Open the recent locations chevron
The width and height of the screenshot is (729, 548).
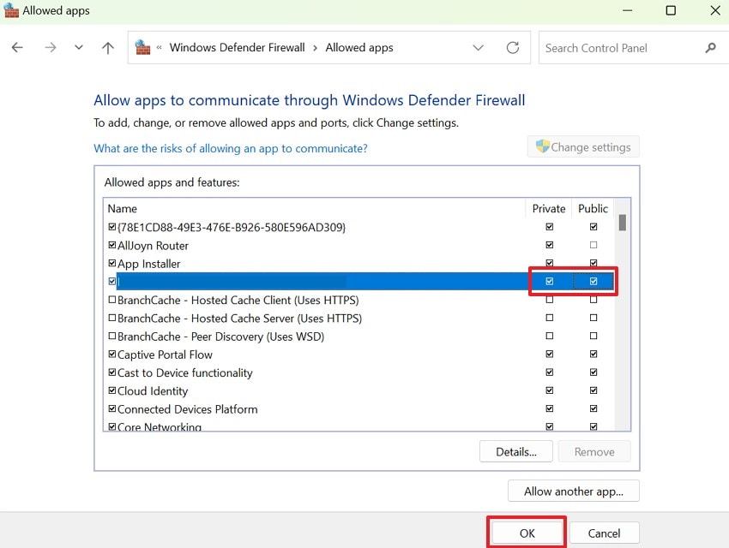(79, 47)
